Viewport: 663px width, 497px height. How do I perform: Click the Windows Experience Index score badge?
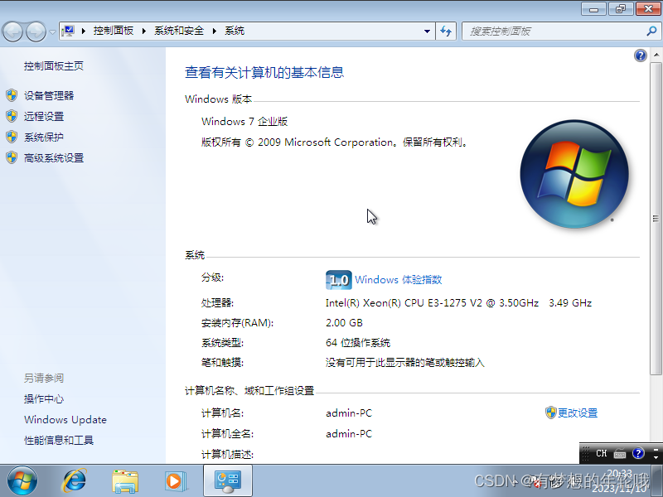pyautogui.click(x=339, y=280)
